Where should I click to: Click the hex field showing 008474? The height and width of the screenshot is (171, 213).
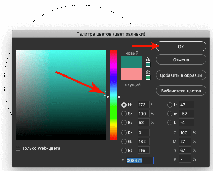pos(140,160)
